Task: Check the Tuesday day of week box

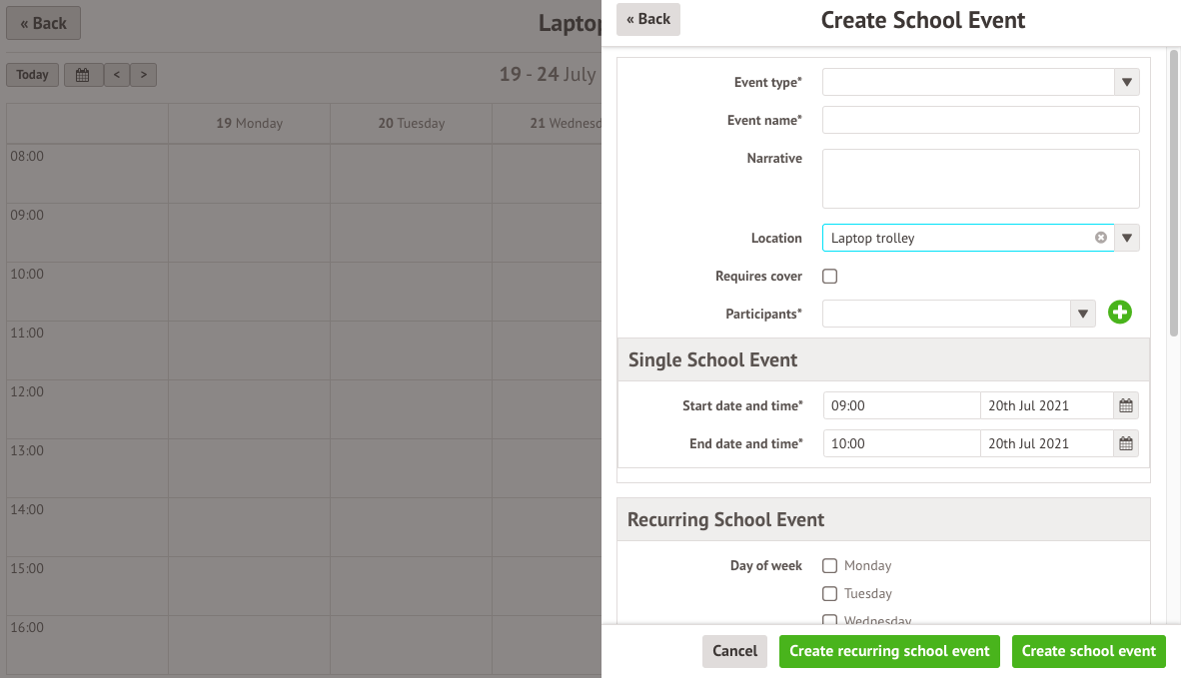Action: 830,594
